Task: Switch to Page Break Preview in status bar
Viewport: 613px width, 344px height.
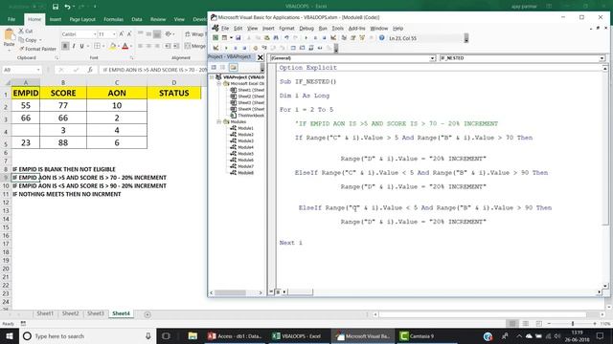Action: [x=538, y=323]
